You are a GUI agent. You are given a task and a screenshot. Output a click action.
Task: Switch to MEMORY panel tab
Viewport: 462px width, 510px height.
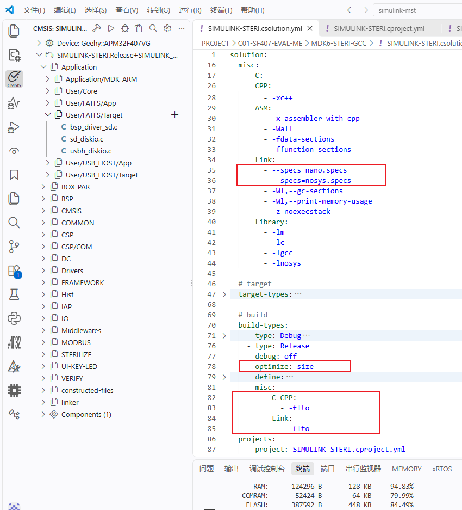pos(407,469)
